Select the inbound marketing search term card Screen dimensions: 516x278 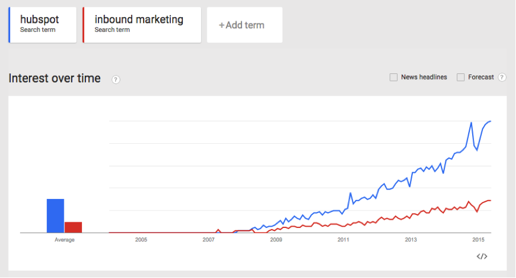click(142, 24)
